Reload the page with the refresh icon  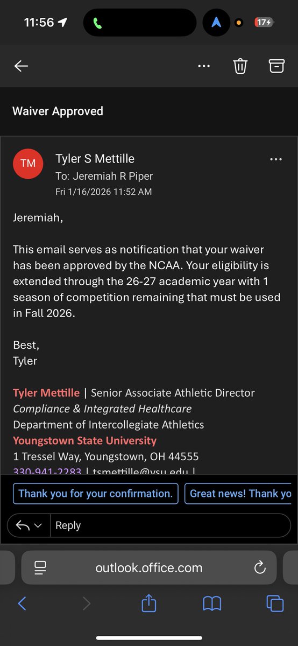click(260, 567)
